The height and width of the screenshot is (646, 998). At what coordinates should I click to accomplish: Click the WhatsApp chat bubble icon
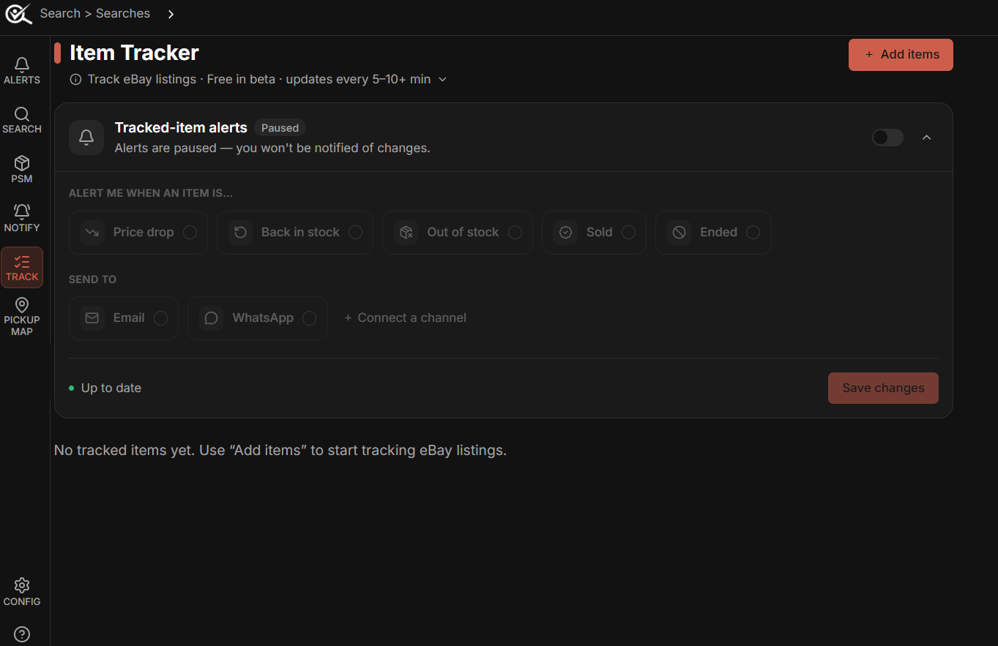pyautogui.click(x=212, y=318)
